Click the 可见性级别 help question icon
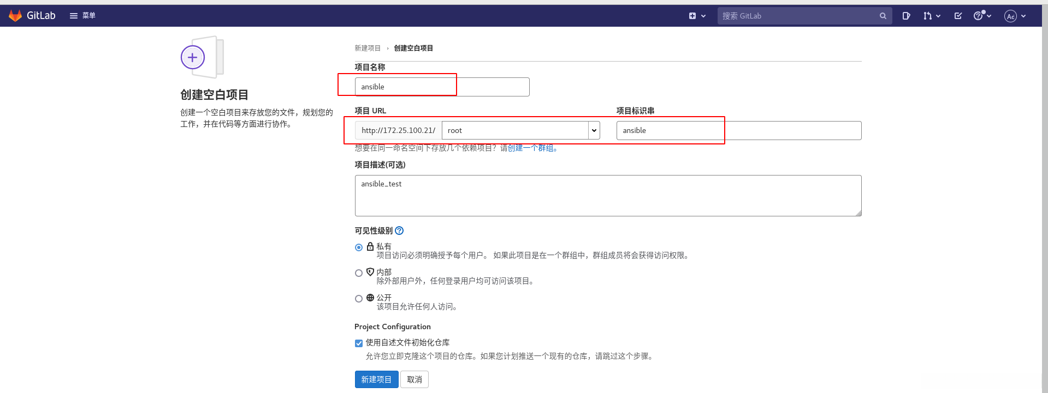This screenshot has height=393, width=1048. [399, 231]
